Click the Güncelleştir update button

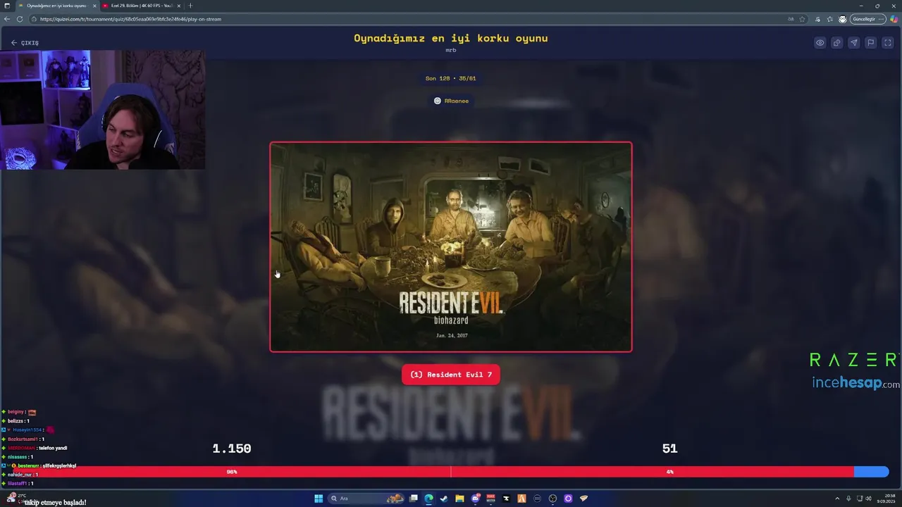(x=867, y=19)
